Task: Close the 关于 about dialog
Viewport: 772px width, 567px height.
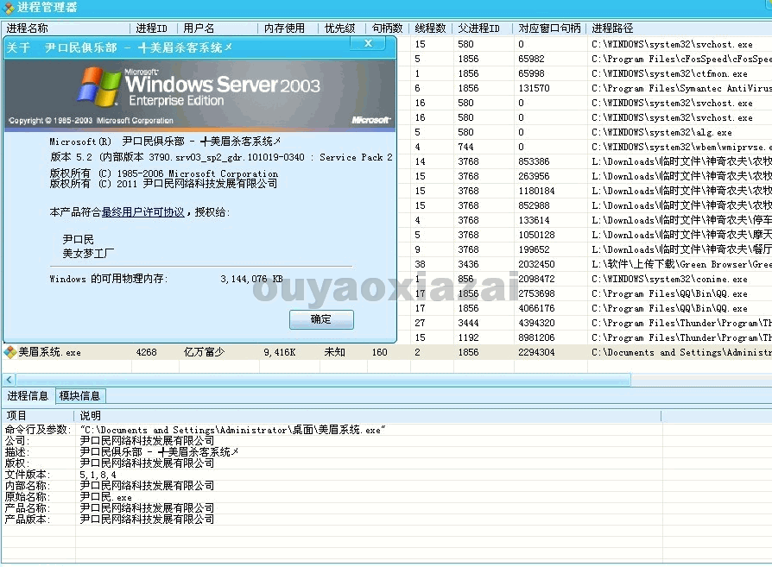Action: click(368, 43)
